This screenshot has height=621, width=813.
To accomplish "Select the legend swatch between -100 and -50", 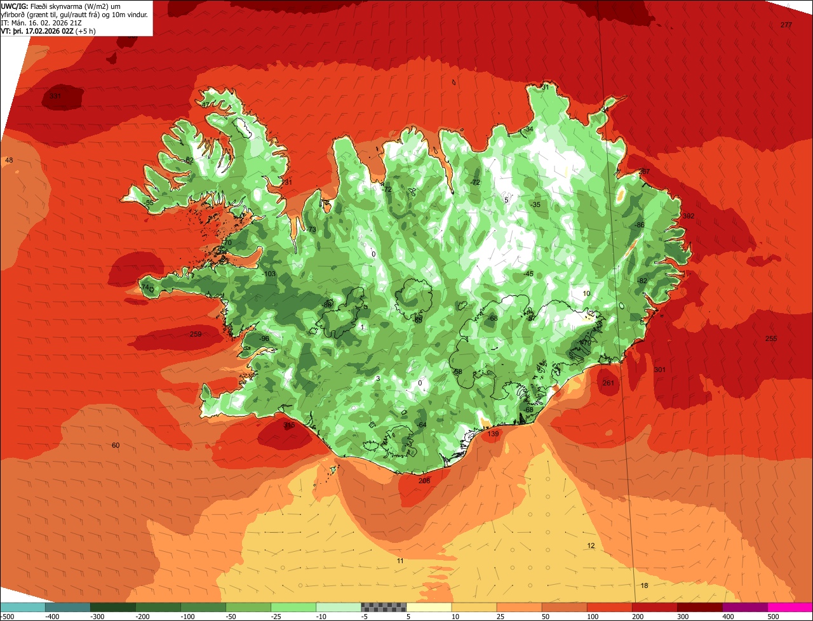I will pos(203,608).
